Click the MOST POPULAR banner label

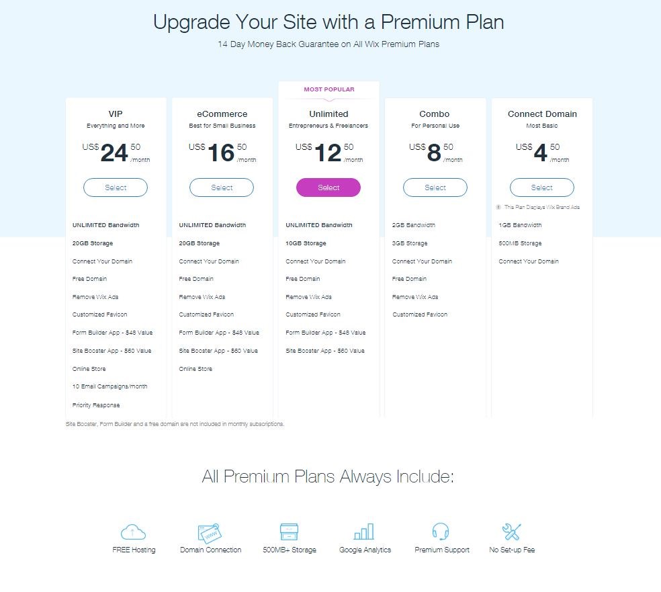tap(329, 89)
